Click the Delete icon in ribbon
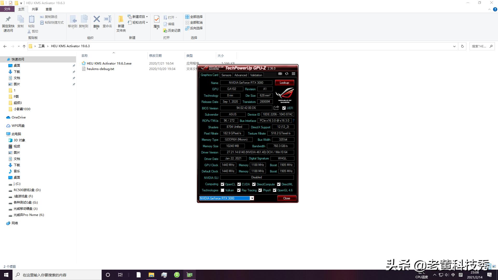This screenshot has height=280, width=498. [96, 19]
